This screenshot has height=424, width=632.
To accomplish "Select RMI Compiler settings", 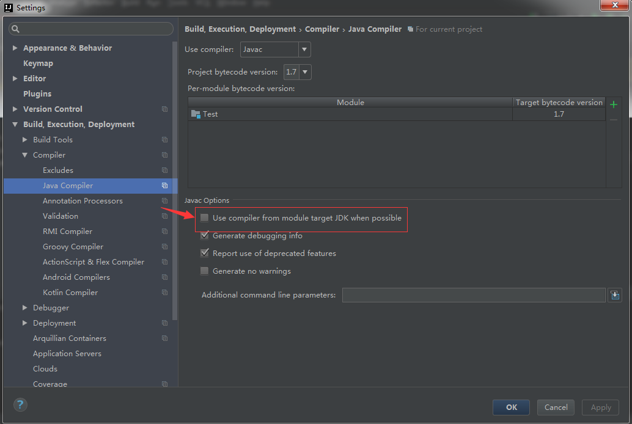I will pos(67,232).
